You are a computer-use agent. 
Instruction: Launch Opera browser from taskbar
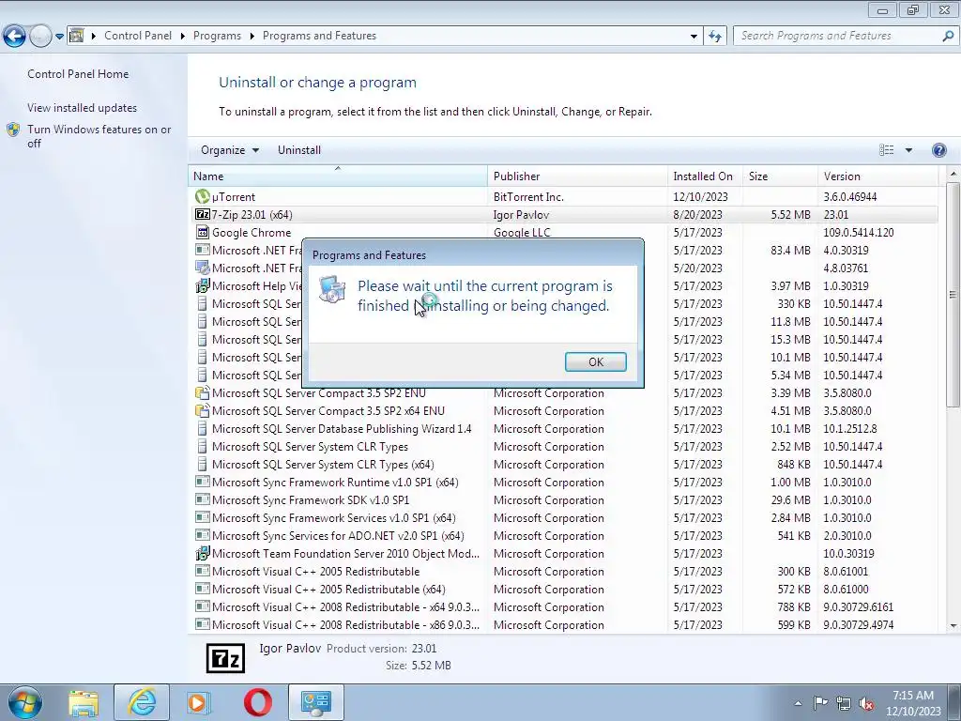click(x=258, y=702)
